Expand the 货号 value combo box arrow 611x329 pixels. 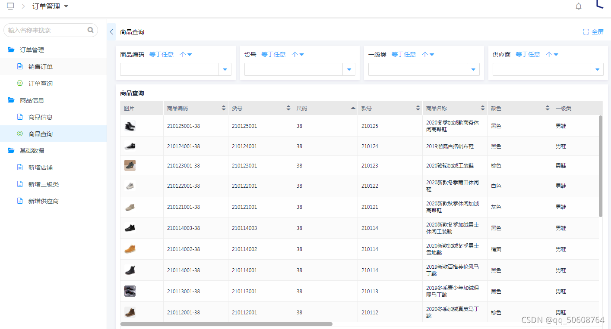coord(349,69)
